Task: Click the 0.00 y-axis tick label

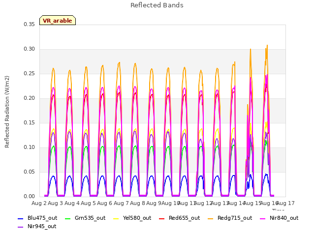Action: tap(30, 197)
